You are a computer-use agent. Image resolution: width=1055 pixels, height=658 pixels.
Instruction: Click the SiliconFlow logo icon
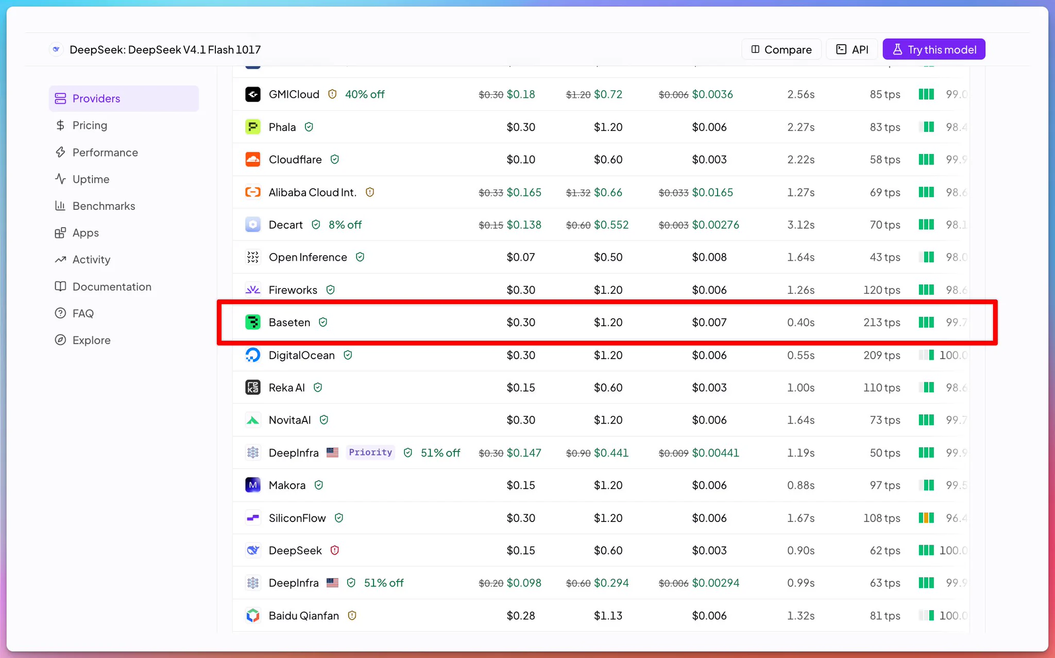click(x=252, y=518)
